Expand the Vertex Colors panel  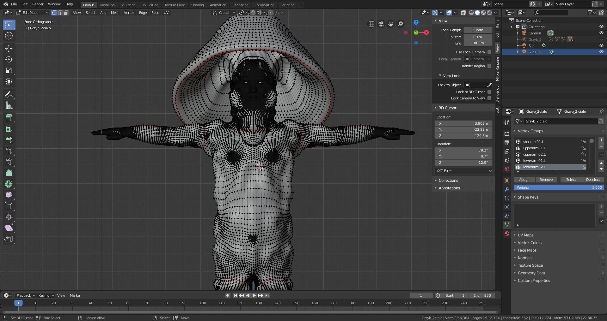coord(530,243)
